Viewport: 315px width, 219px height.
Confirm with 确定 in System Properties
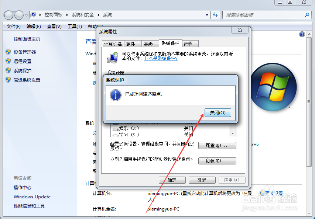pyautogui.click(x=172, y=180)
